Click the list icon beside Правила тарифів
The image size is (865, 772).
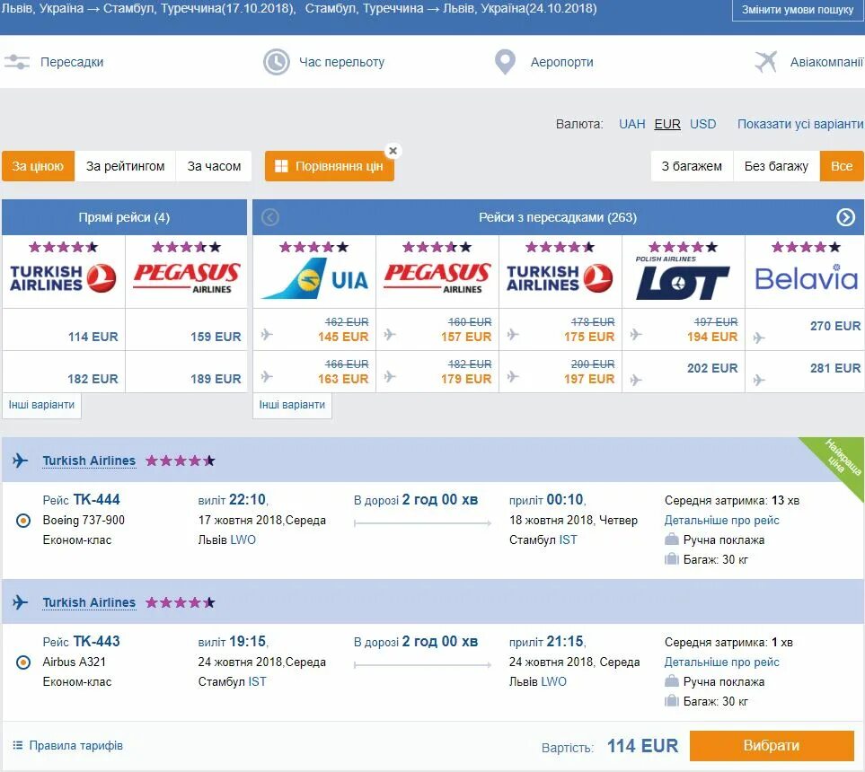(18, 746)
